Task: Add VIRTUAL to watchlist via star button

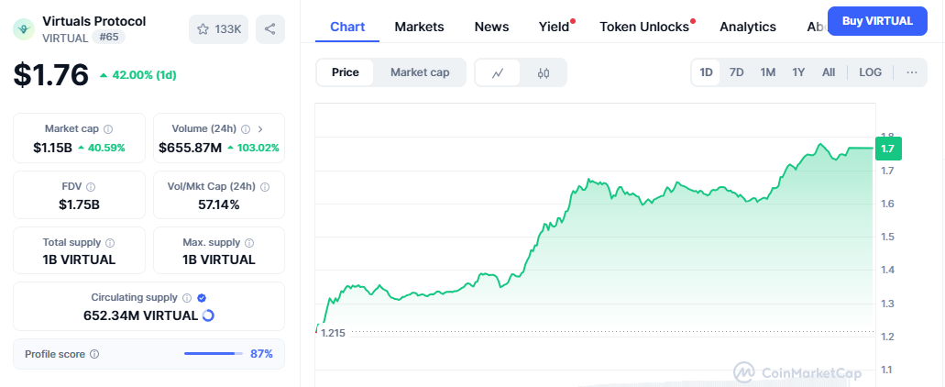Action: click(218, 29)
